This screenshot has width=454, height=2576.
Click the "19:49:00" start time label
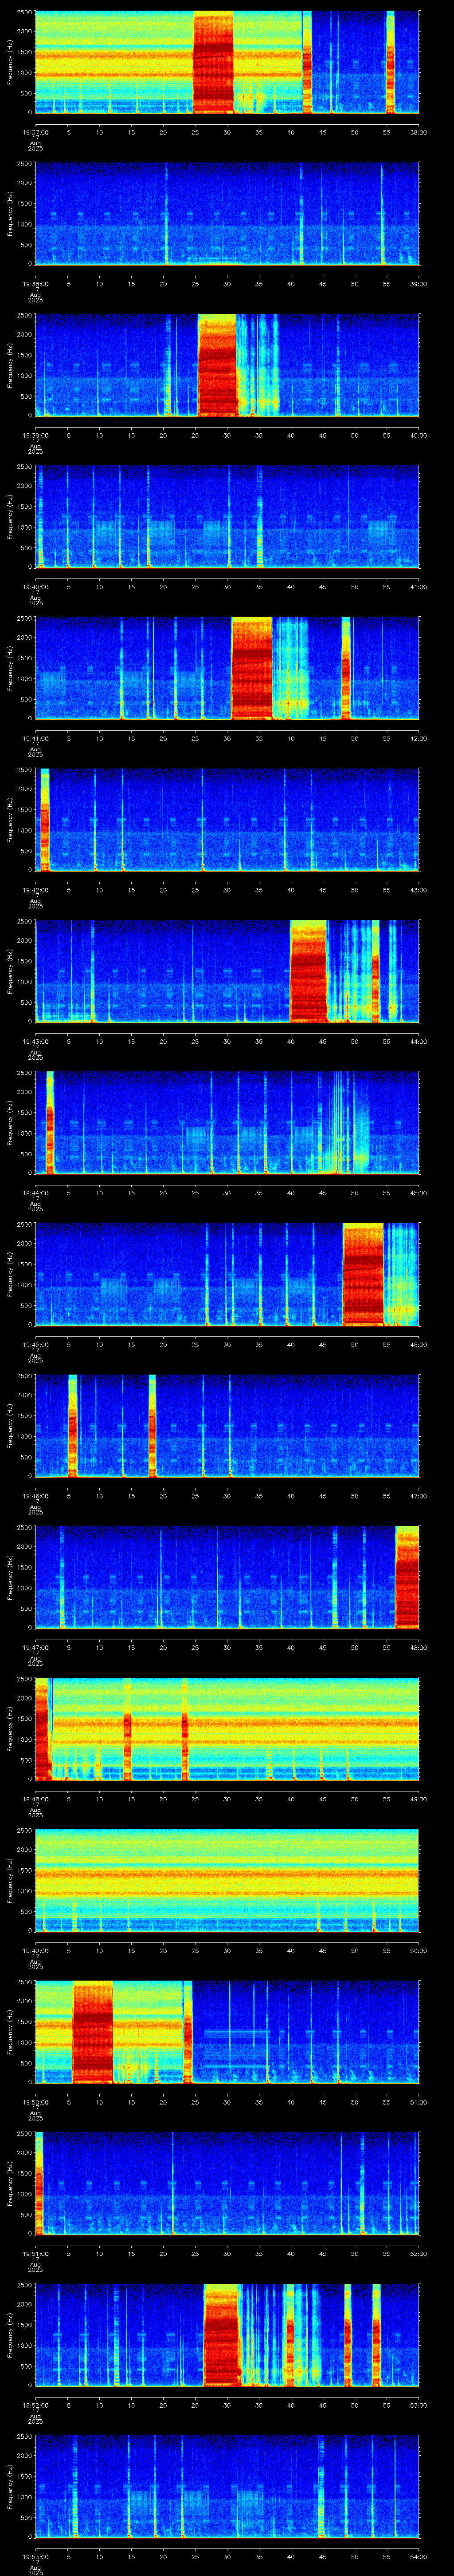point(35,1950)
